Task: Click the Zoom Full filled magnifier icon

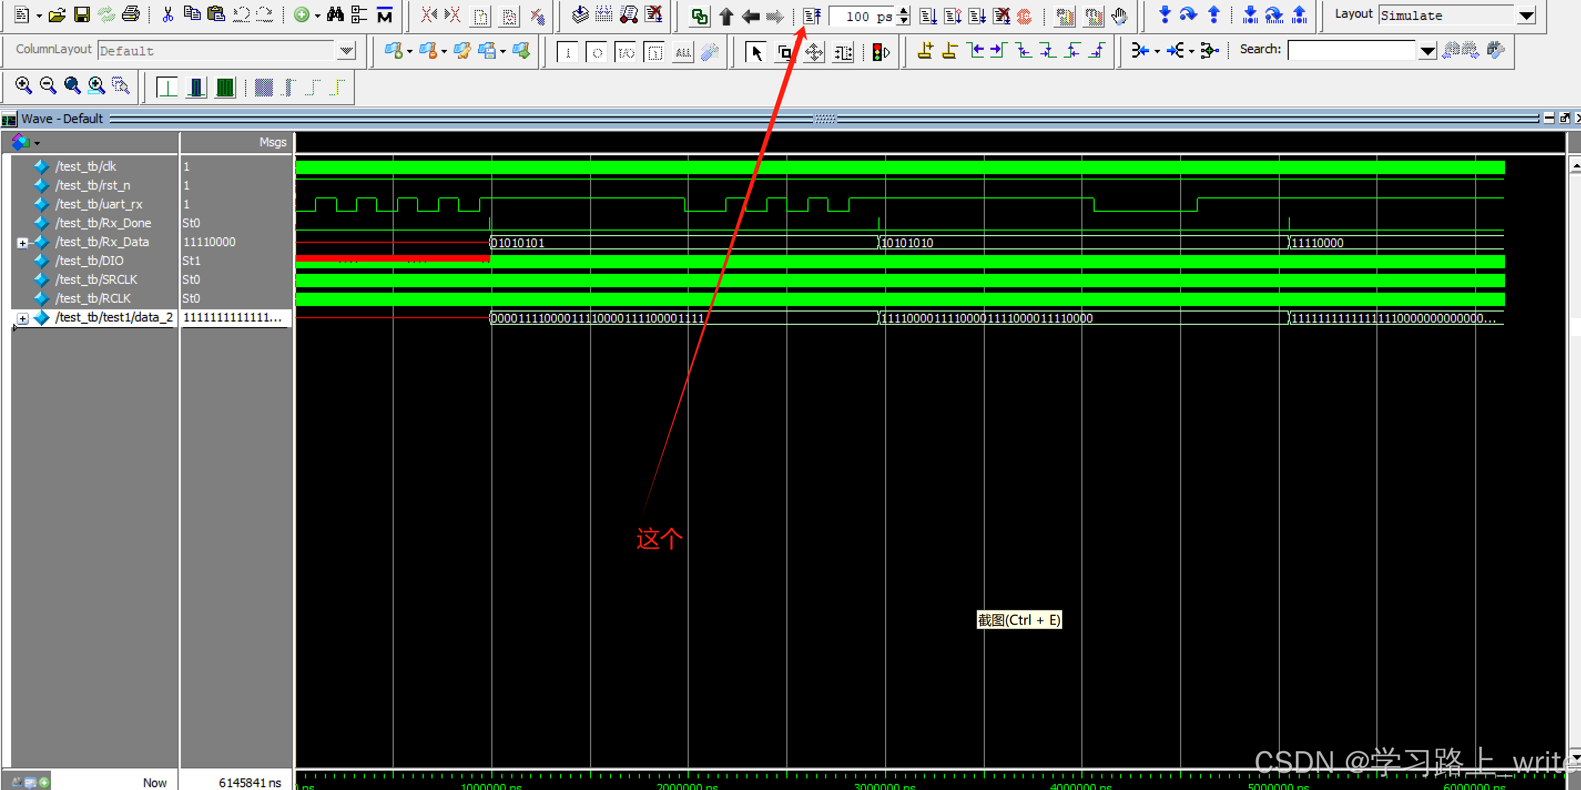Action: pos(72,86)
